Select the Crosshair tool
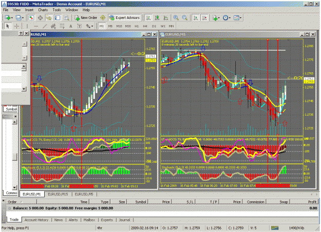This screenshot has width=321, height=232. 16,26
